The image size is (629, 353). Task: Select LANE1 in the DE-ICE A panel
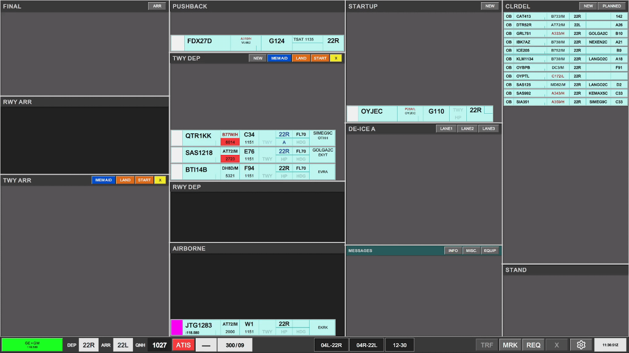coord(447,129)
